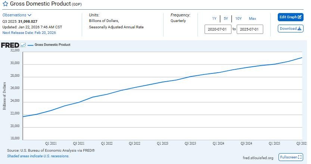The width and height of the screenshot is (311, 164).
Task: Click the small chart icon beside FRED logo
Action: [23, 45]
